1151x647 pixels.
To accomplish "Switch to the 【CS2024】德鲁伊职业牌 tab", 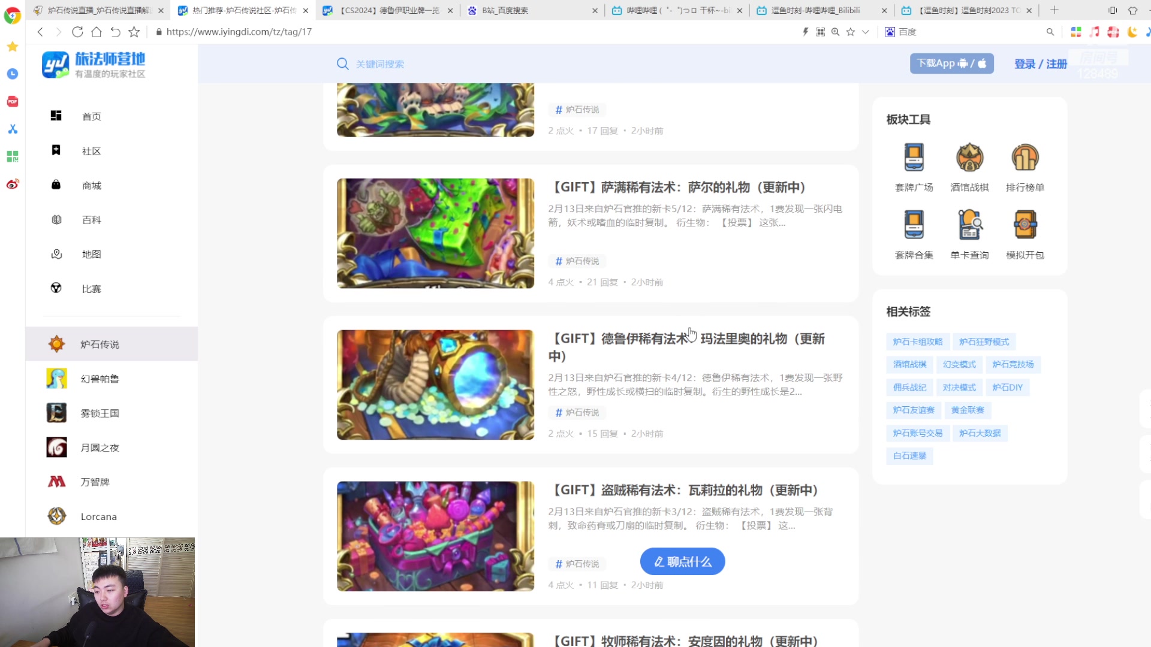I will coord(388,10).
